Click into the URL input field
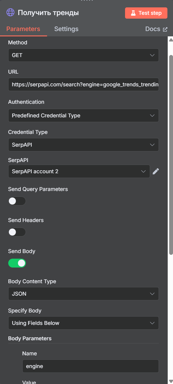 click(x=84, y=85)
